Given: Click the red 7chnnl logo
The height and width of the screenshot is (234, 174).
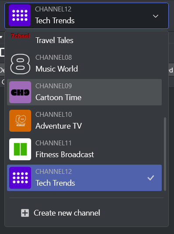Looking at the screenshot, I should coord(20,36).
